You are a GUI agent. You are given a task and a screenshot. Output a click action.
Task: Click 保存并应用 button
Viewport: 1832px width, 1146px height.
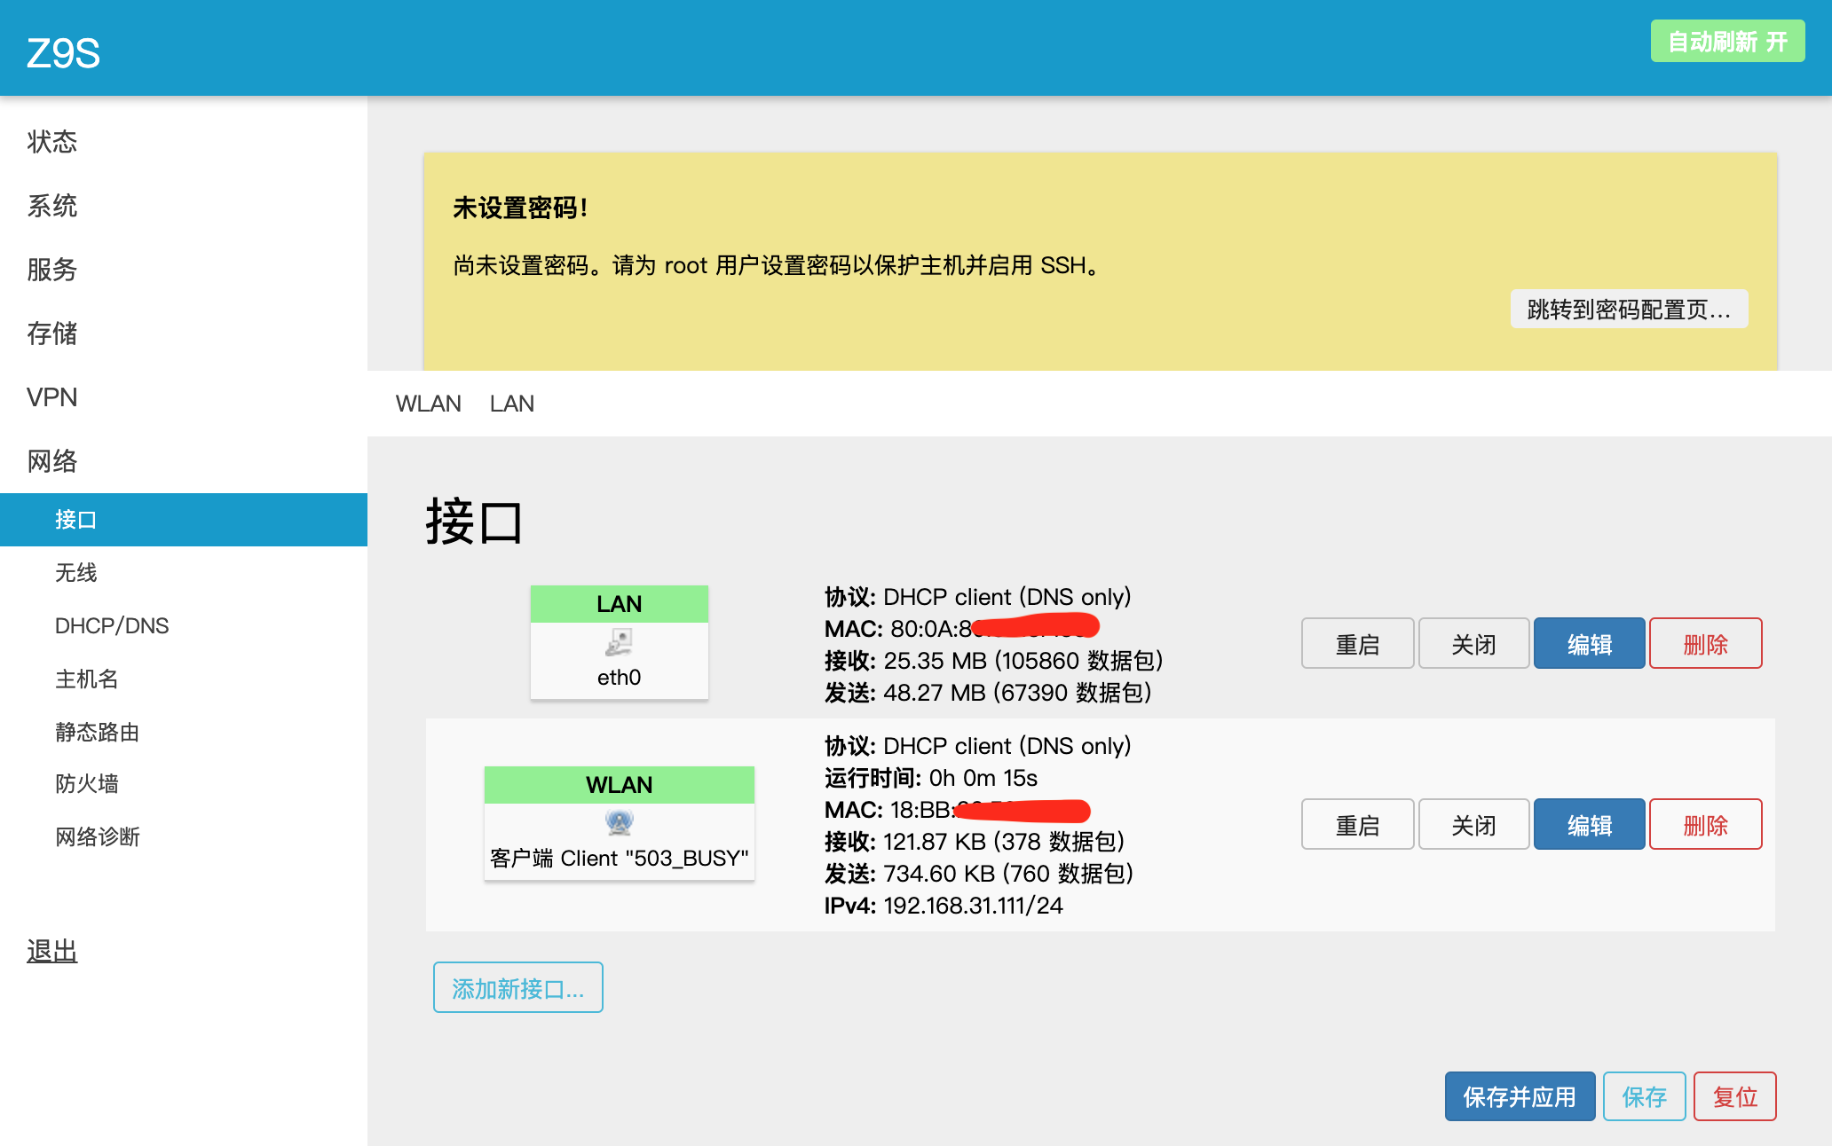click(1520, 1096)
